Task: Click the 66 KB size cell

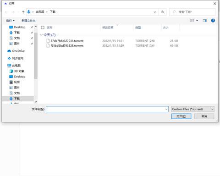Action: pos(174,45)
